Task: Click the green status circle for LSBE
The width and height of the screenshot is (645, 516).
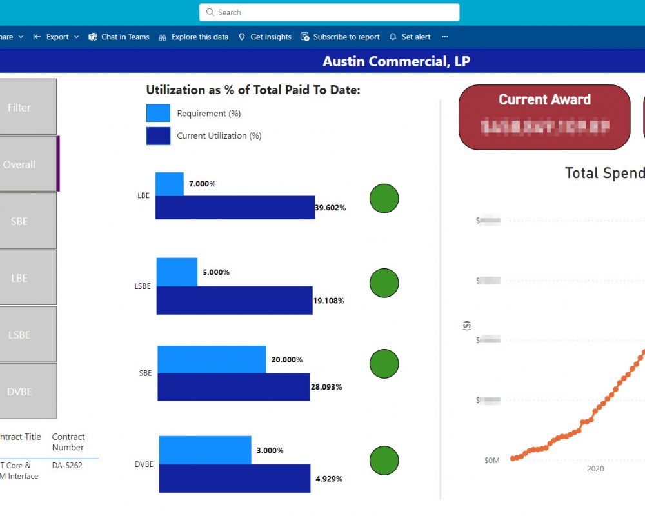Action: pyautogui.click(x=384, y=283)
